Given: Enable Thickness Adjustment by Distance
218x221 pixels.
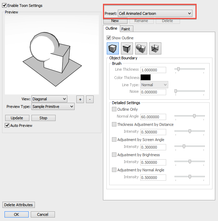Looking at the screenshot, I should coord(114,124).
